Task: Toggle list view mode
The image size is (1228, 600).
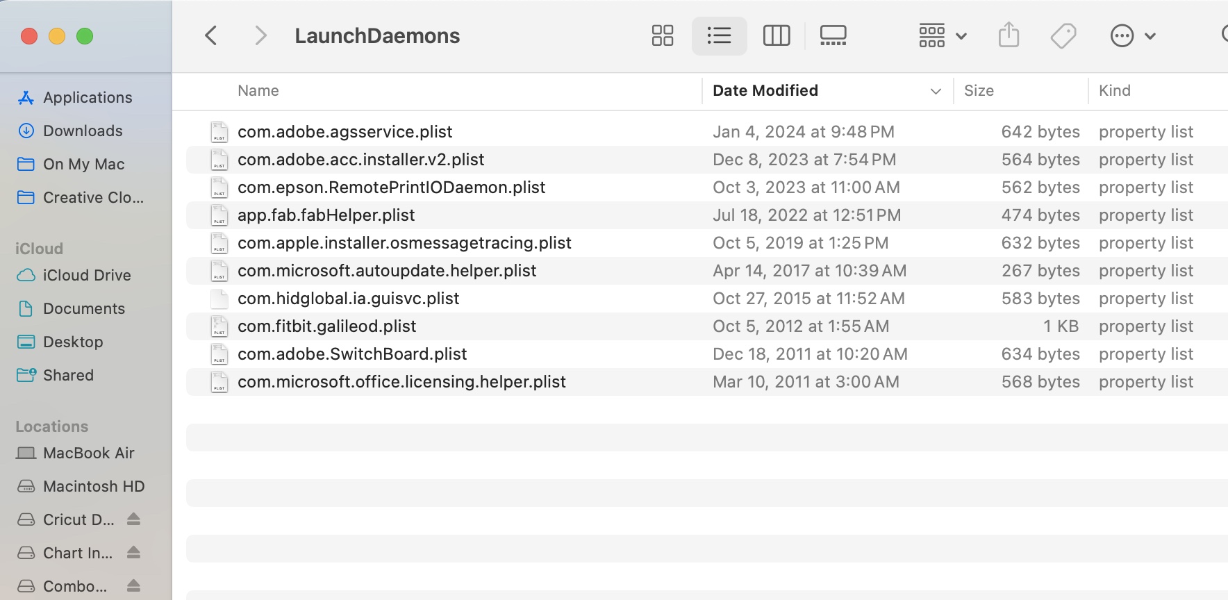Action: click(719, 35)
